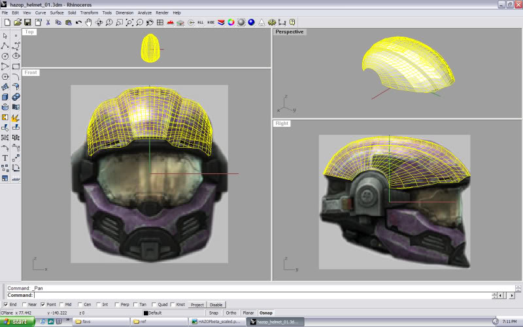The width and height of the screenshot is (523, 327).
Task: Click the red car icon
Action: [x=170, y=22]
